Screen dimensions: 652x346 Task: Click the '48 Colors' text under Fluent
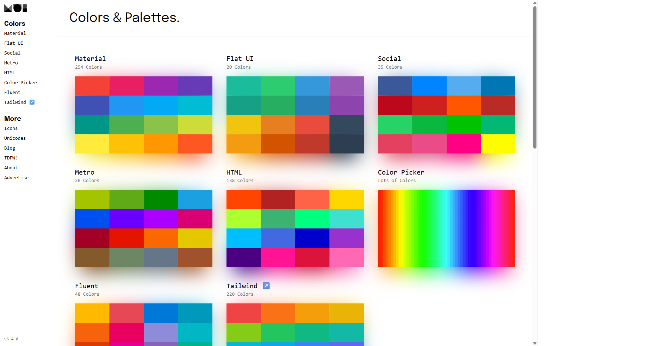coord(87,294)
